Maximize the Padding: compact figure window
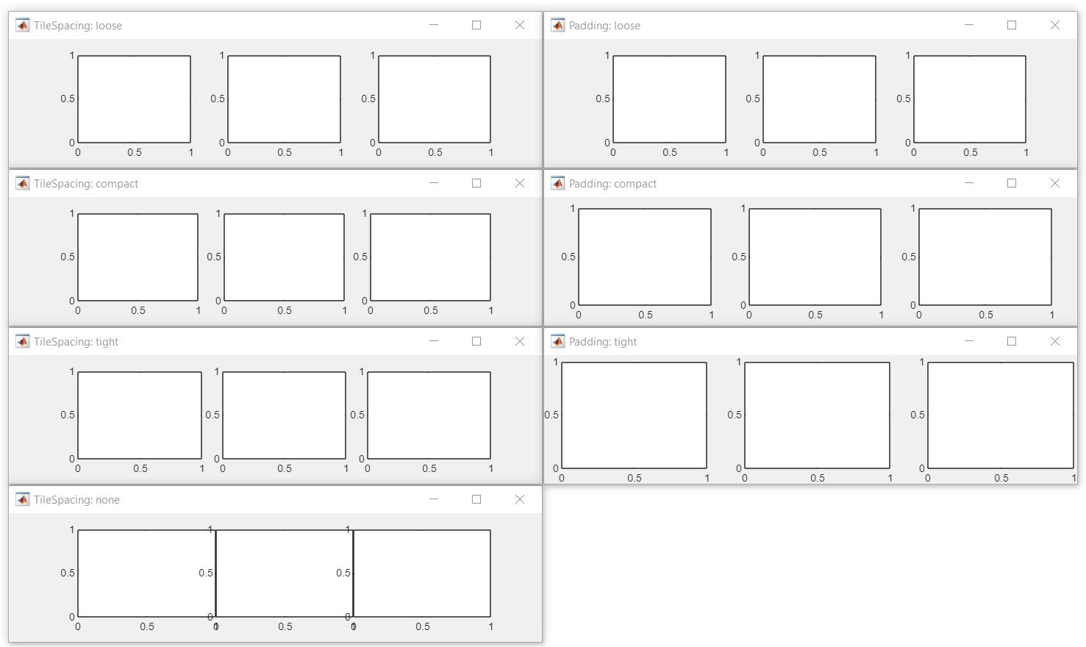 click(1012, 183)
